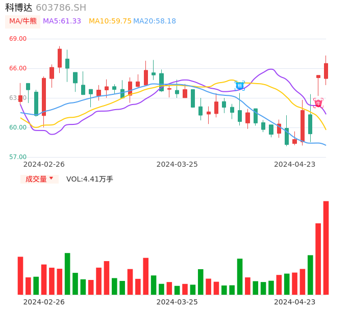Viewport: 350px width, 309px height.
Task: Click the 2024-04-23 date label under the volume chart
Action: [294, 301]
